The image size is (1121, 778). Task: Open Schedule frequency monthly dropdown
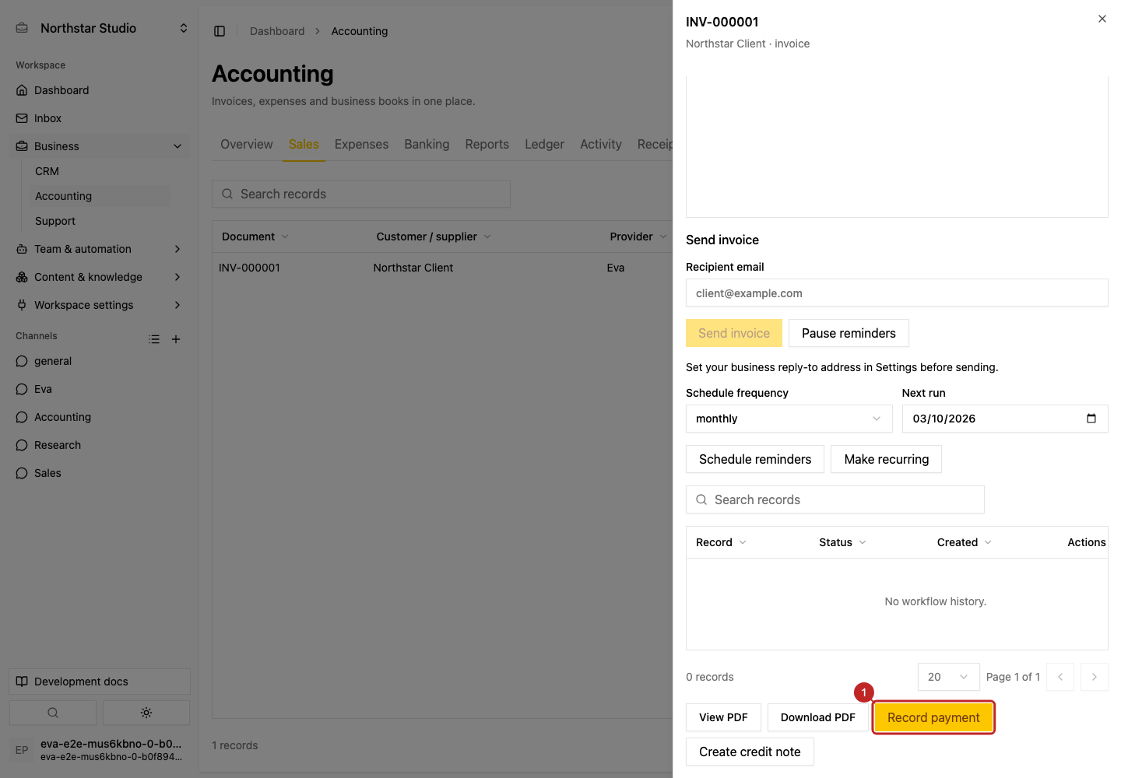(x=789, y=419)
